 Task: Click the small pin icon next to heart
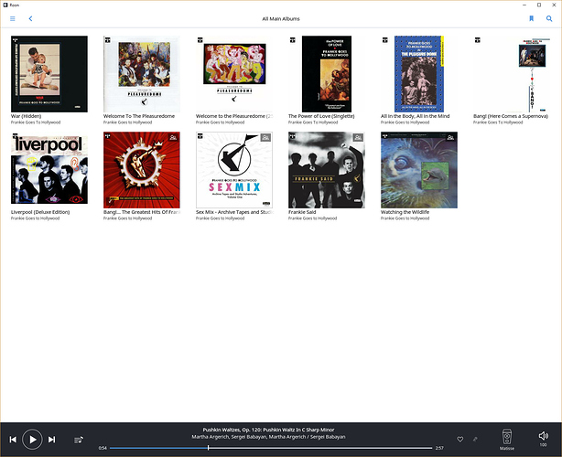point(475,439)
